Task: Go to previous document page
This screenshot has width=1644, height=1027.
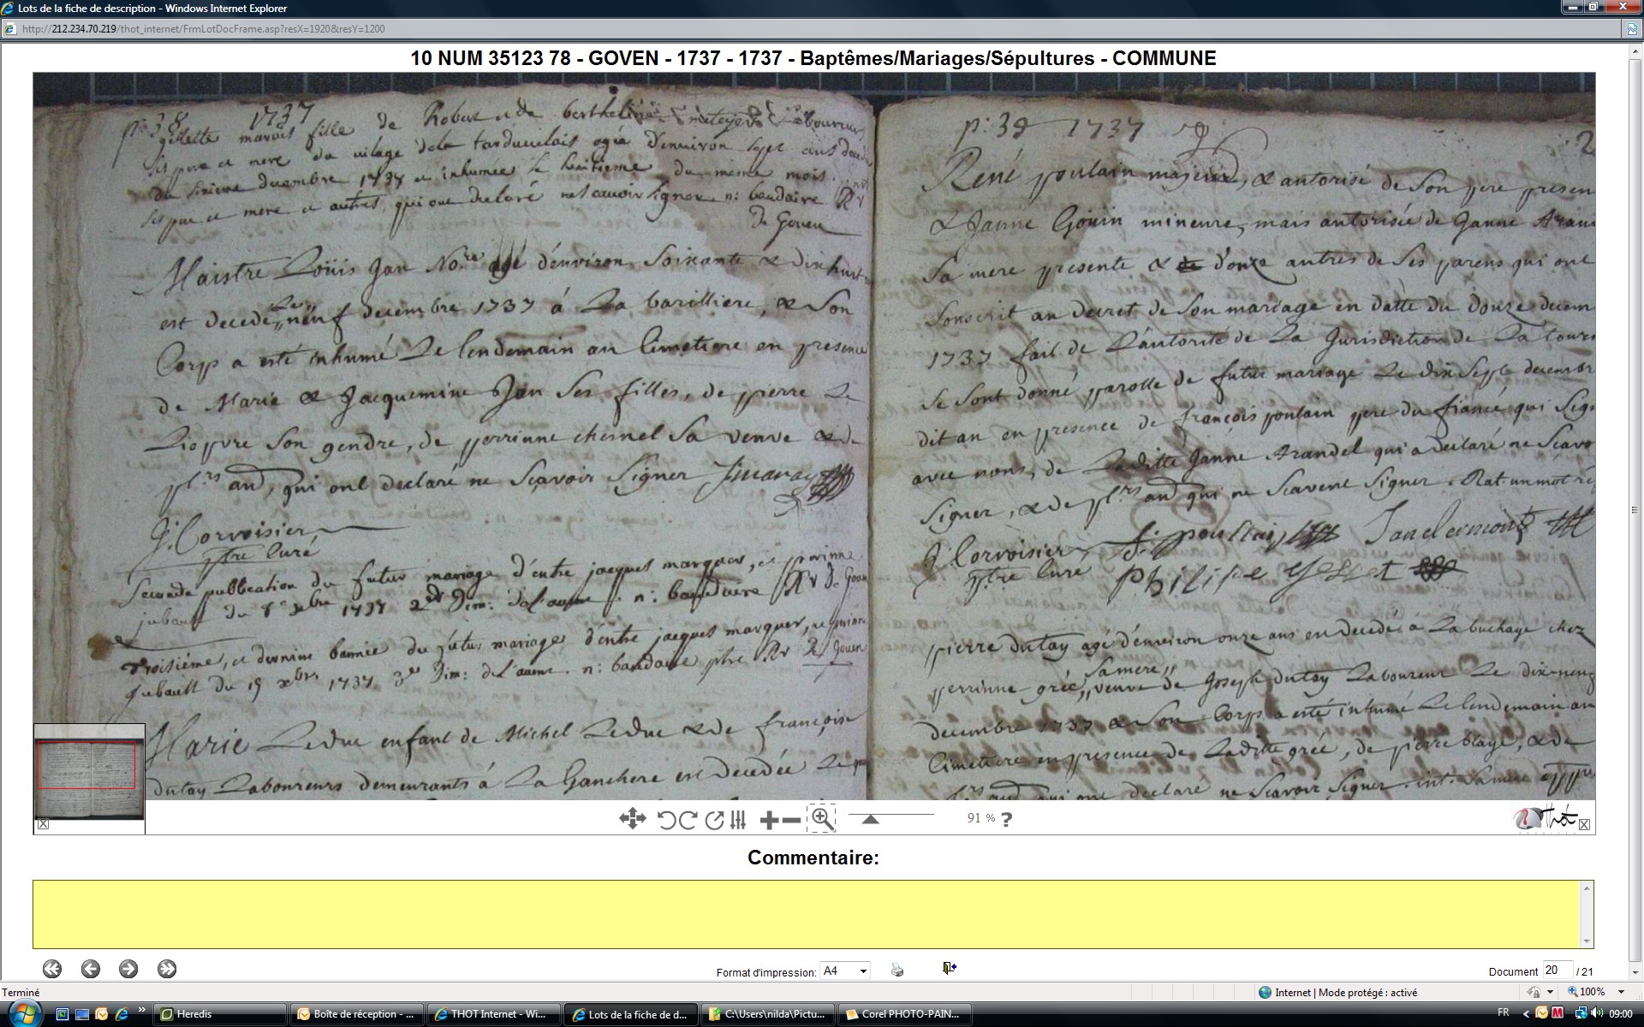Action: coord(91,969)
